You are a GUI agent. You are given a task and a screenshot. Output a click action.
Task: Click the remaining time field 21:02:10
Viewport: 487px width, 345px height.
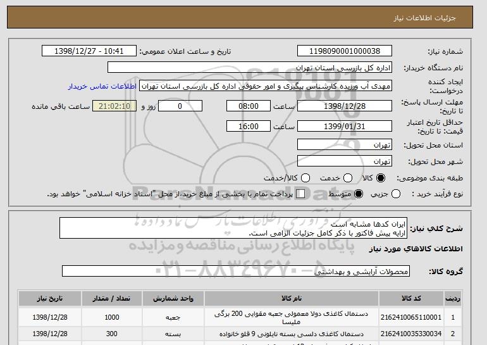tap(114, 106)
